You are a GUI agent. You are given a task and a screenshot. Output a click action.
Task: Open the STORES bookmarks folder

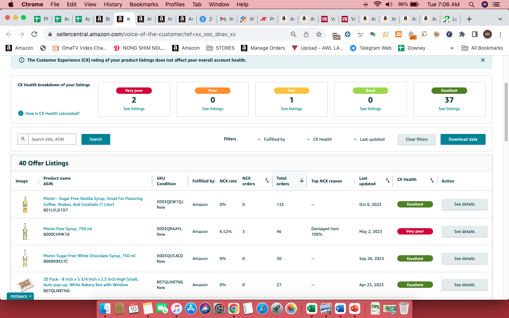click(221, 48)
